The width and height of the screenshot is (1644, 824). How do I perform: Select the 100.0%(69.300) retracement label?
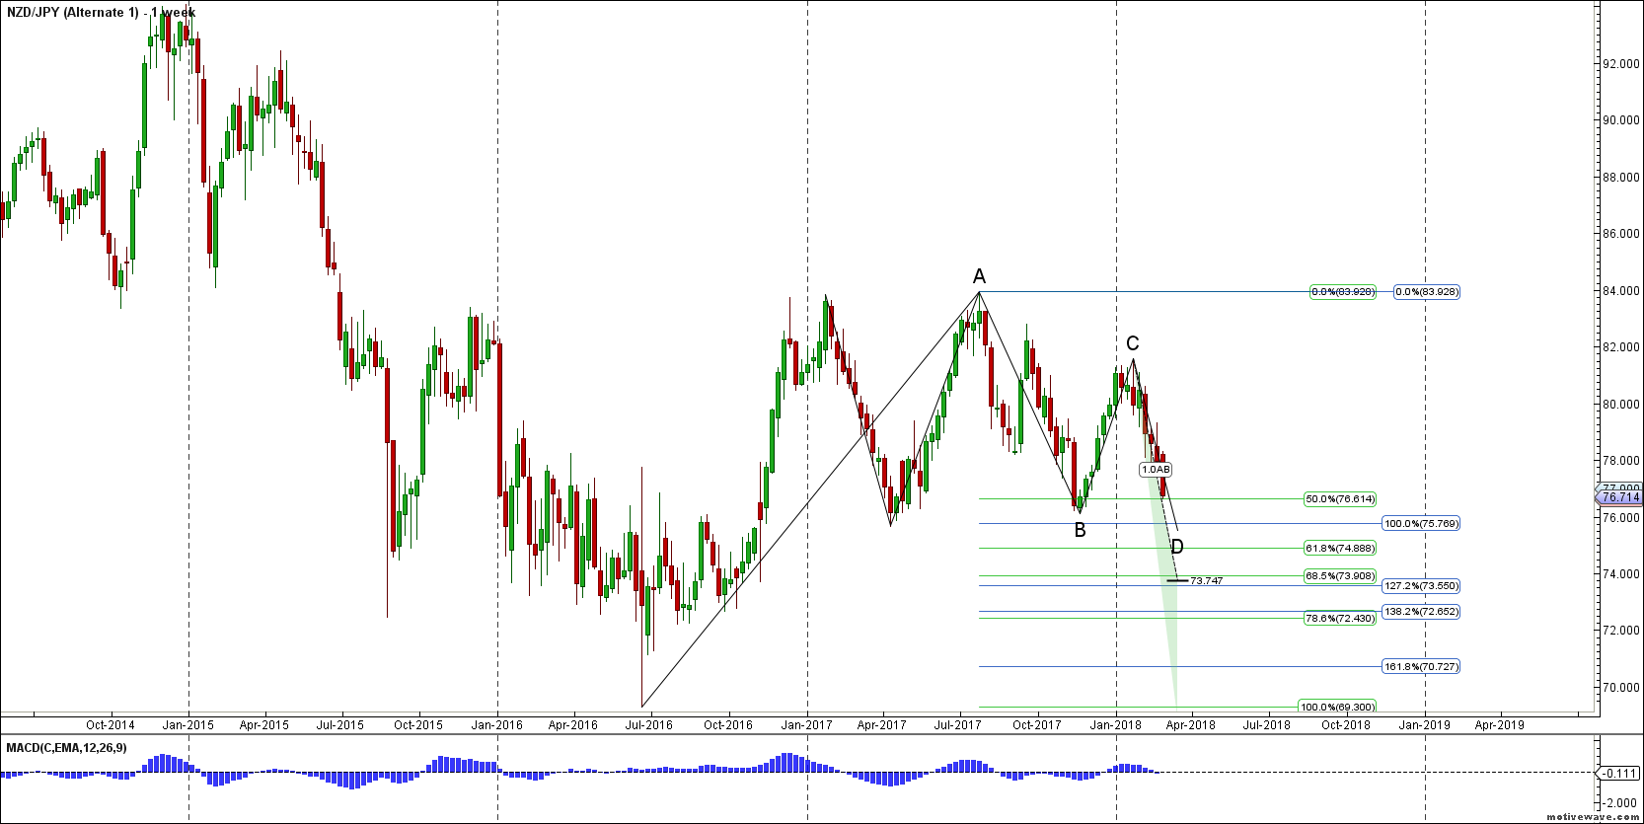(1337, 708)
